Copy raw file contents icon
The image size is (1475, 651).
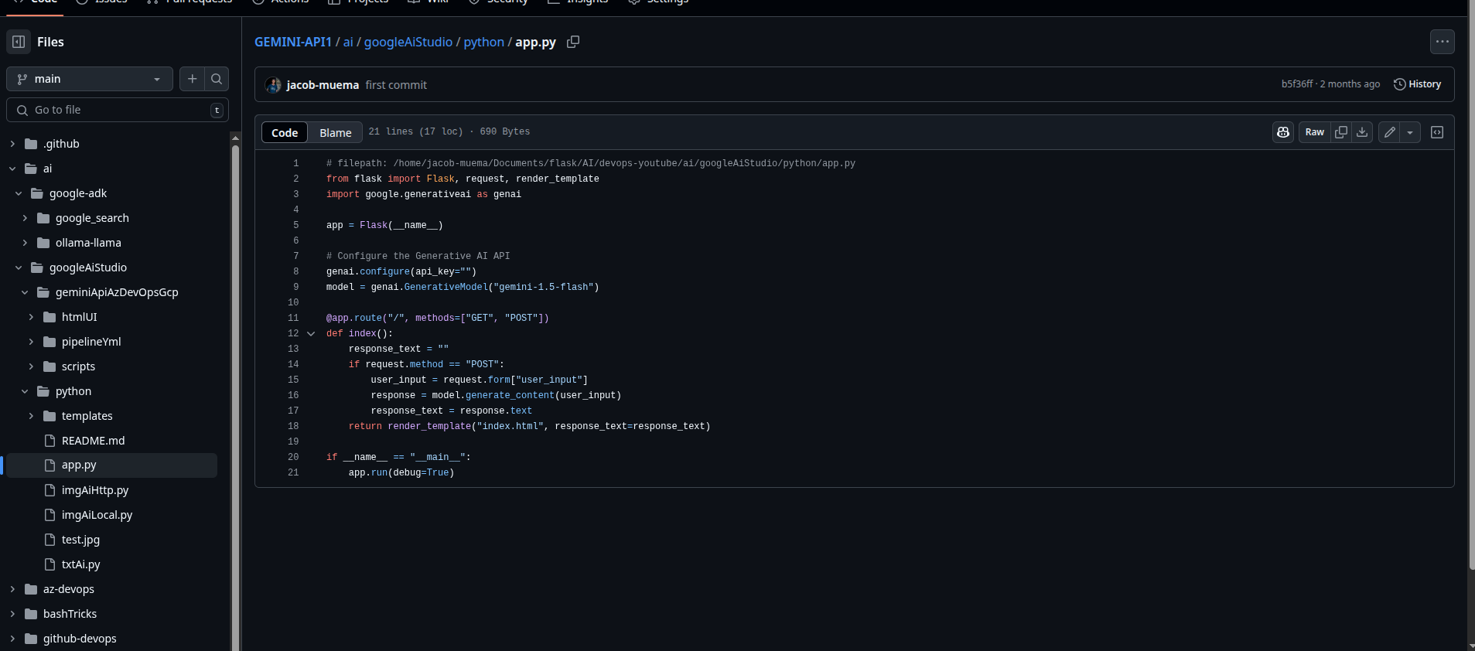1341,132
